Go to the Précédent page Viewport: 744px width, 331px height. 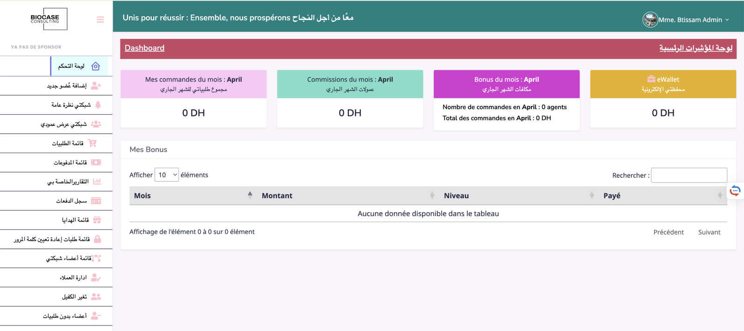(668, 232)
